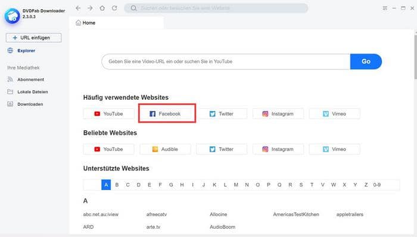417x237 pixels.
Task: Select letter M in the alphabet index
Action: click(236, 185)
